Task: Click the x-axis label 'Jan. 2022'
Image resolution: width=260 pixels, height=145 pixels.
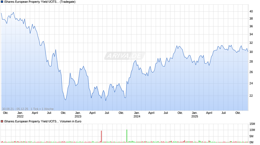Action: pos(20,115)
